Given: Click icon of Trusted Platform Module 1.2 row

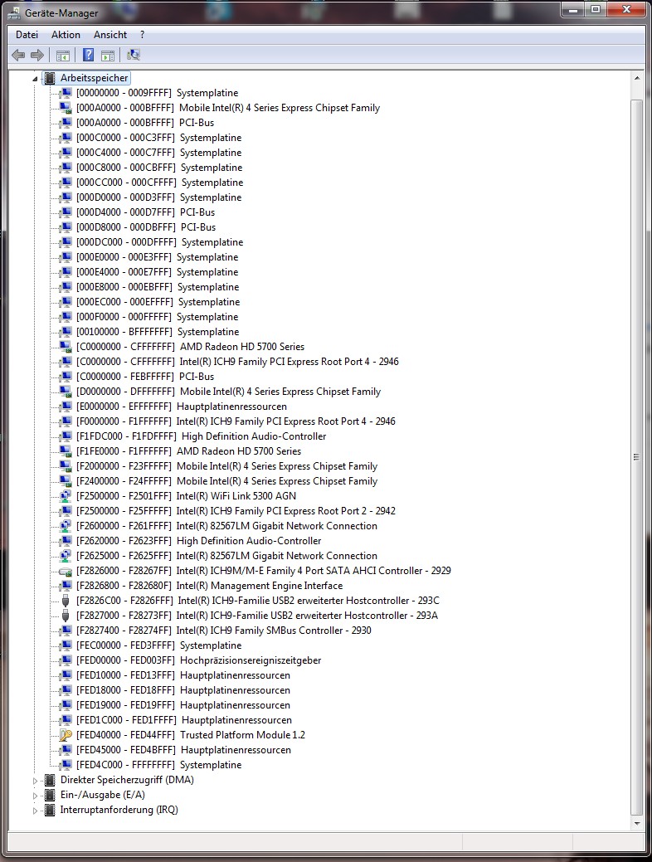Looking at the screenshot, I should point(66,735).
